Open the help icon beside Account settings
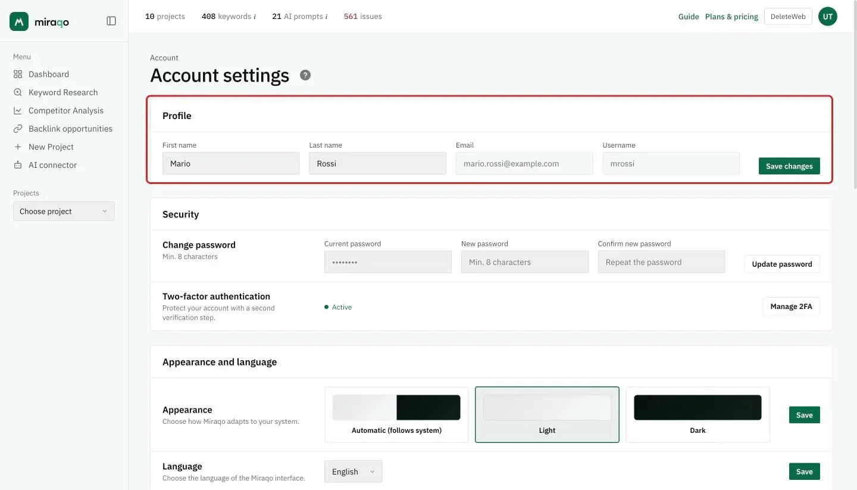857x490 pixels. pos(305,75)
